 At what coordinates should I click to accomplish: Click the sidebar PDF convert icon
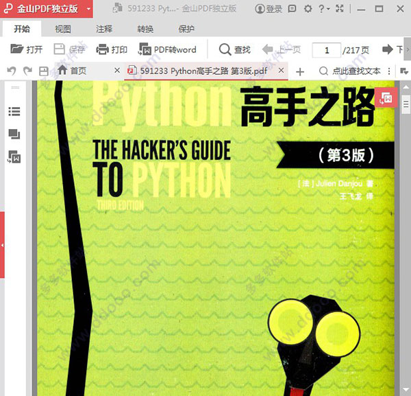pyautogui.click(x=14, y=156)
